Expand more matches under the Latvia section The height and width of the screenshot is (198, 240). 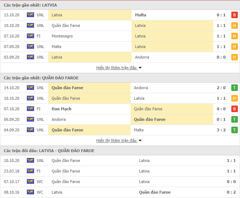point(116,68)
